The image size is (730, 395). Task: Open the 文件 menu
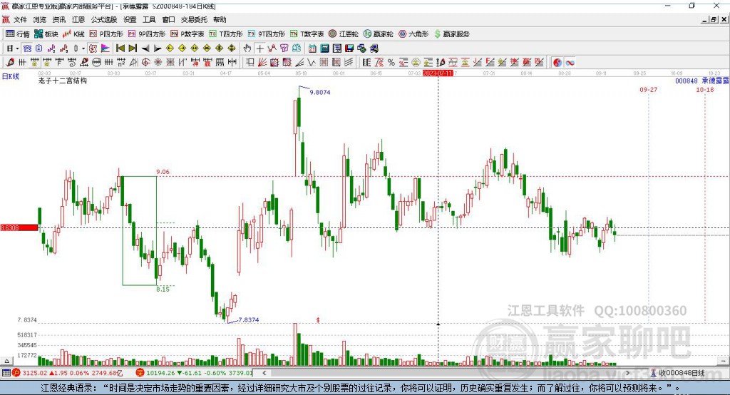[x=20, y=19]
